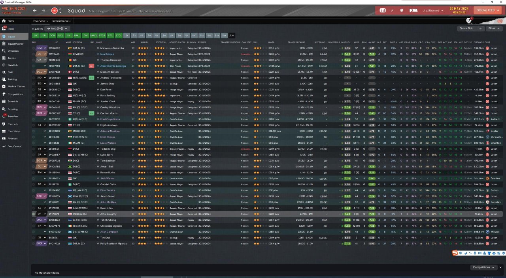Toggle selection circle for Alfie Doughty
Image resolution: width=506 pixels, height=278 pixels.
(x=34, y=214)
